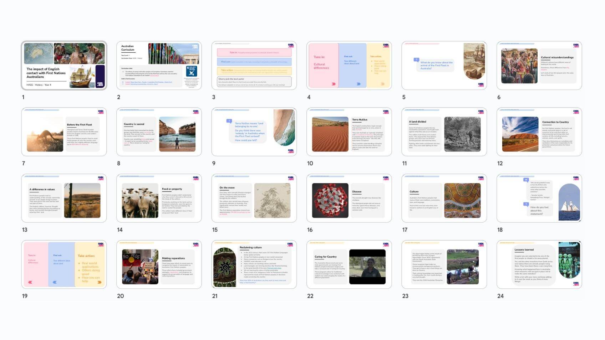Click question icon on slide 9
The height and width of the screenshot is (340, 605).
[x=229, y=121]
